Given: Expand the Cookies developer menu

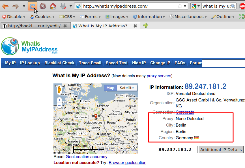Looking at the screenshot, I should click(43, 17).
